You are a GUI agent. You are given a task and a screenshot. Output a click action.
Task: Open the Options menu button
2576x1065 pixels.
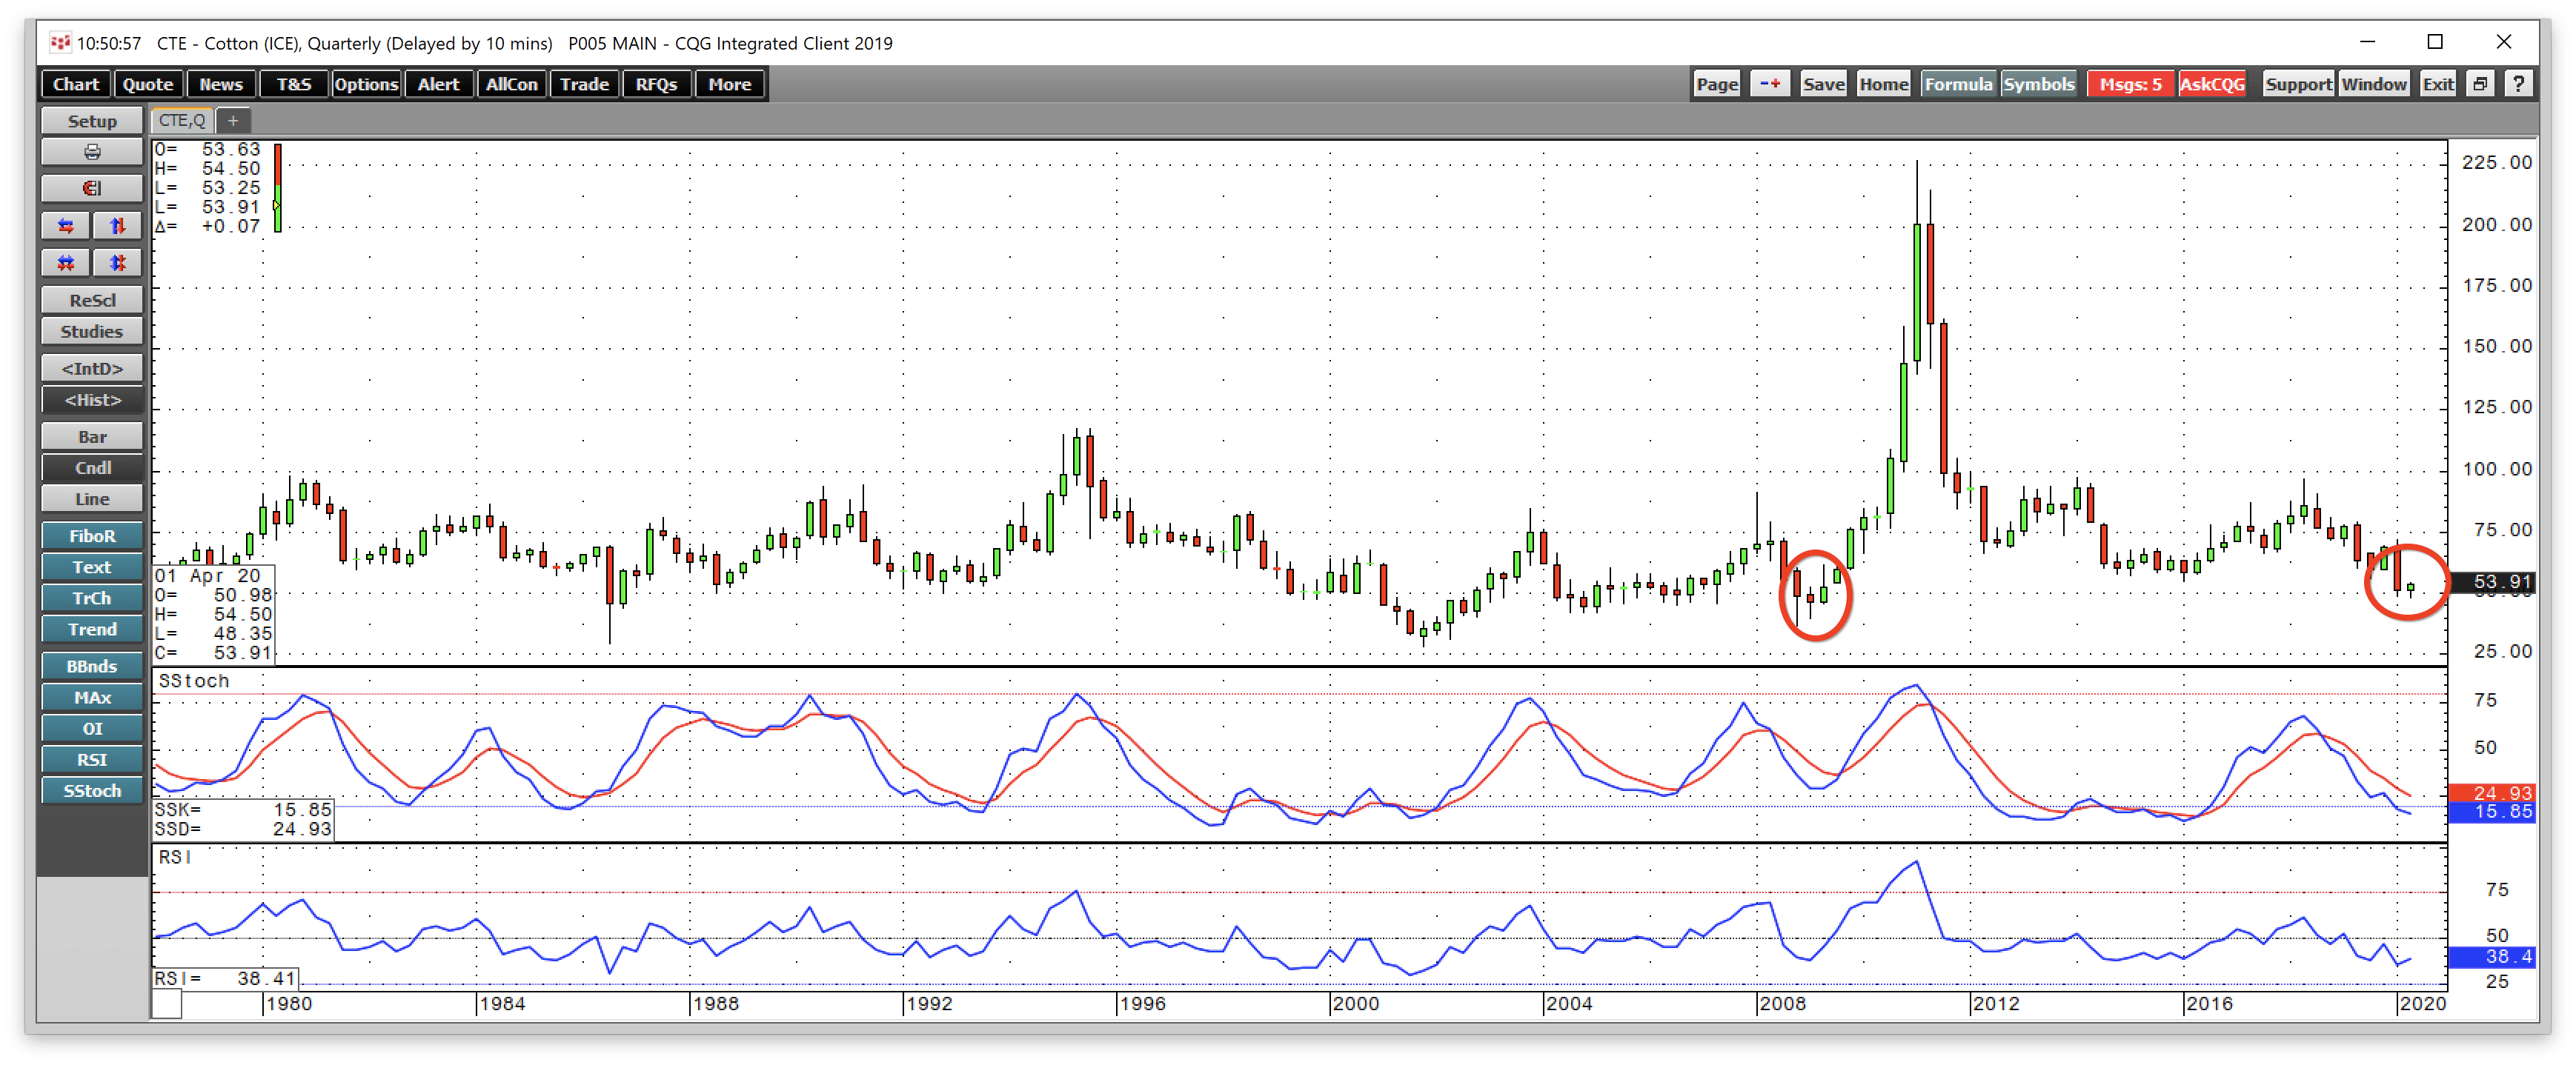click(x=366, y=84)
